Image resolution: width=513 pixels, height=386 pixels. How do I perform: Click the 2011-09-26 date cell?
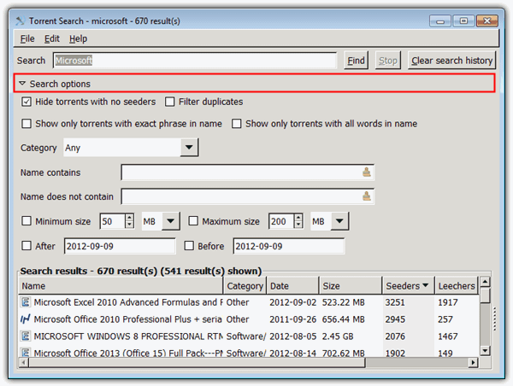[292, 319]
